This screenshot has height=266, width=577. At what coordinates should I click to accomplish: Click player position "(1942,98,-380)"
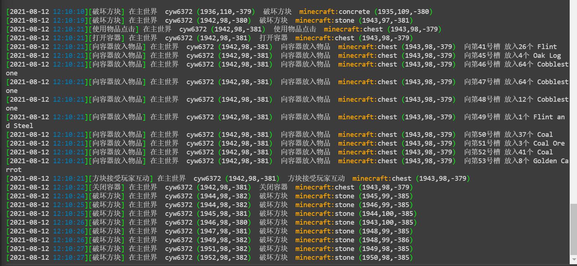224,20
